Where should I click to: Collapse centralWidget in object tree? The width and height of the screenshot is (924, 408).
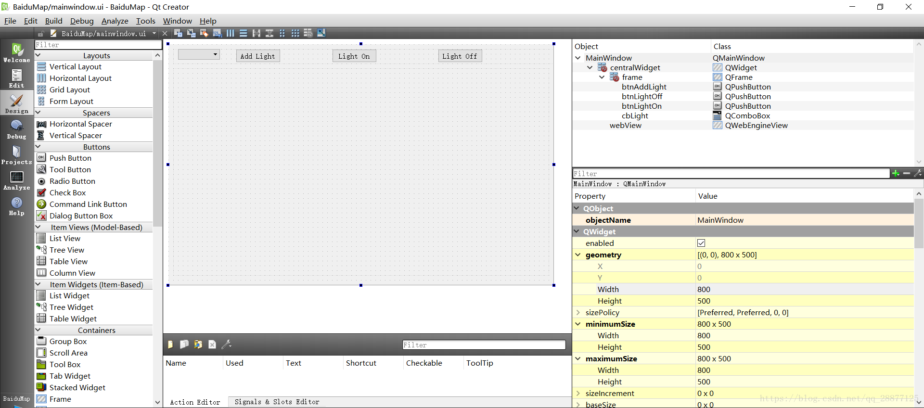tap(590, 67)
